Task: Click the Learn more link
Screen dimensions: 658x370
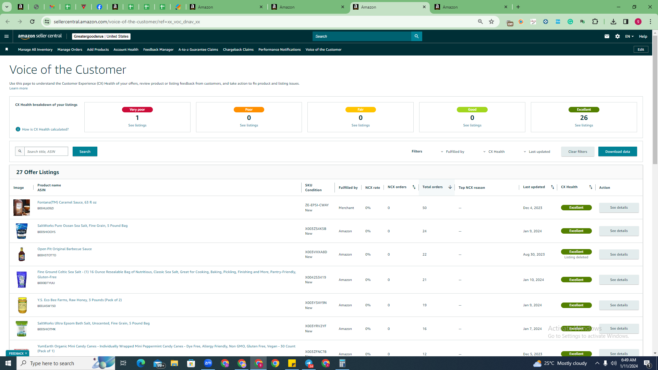Action: click(x=19, y=88)
